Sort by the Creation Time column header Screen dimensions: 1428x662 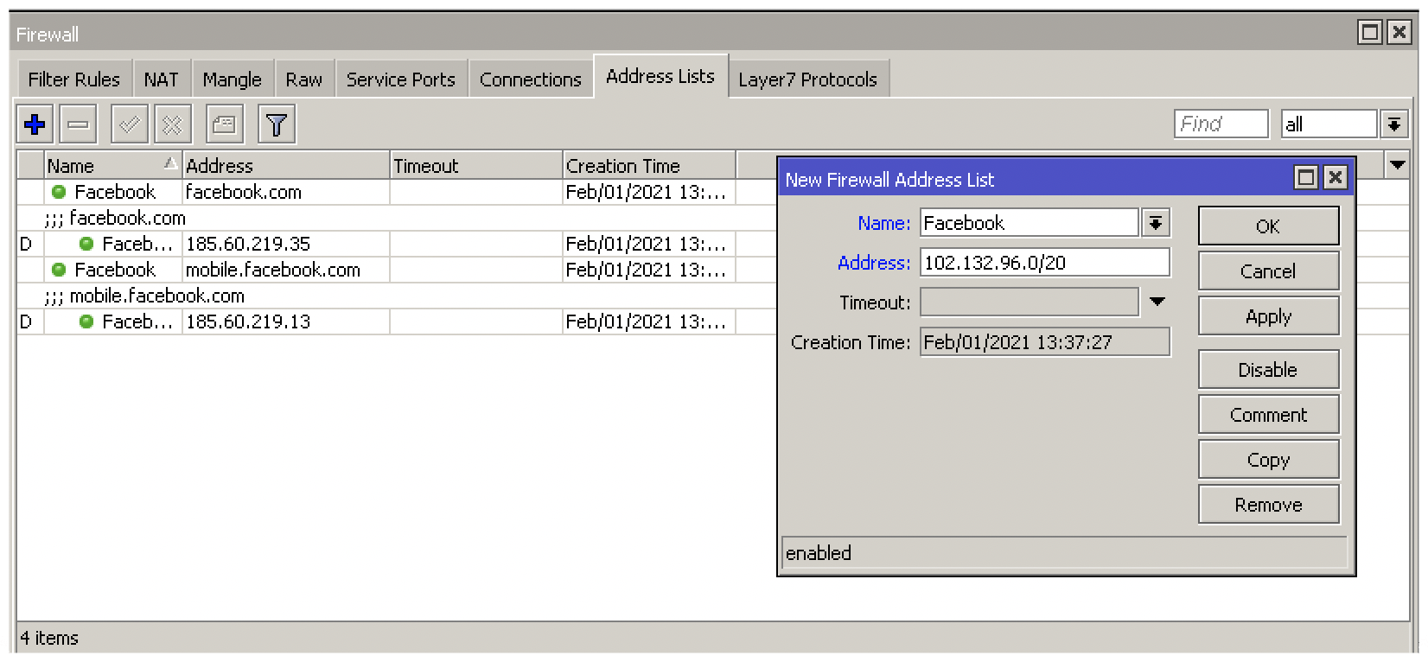[649, 165]
